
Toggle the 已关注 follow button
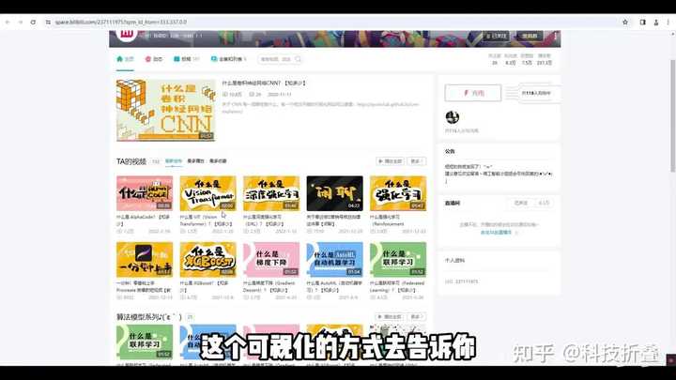pos(498,37)
